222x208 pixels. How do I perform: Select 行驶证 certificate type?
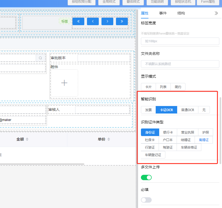150,148
